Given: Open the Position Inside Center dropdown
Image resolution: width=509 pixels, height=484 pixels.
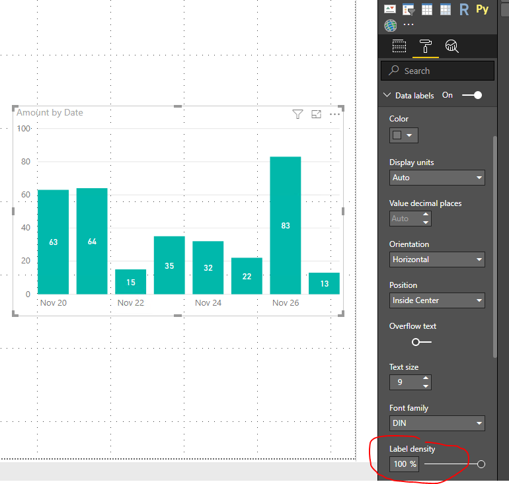Looking at the screenshot, I should pos(437,300).
